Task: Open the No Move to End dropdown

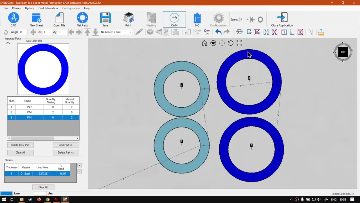Action: pos(116,32)
